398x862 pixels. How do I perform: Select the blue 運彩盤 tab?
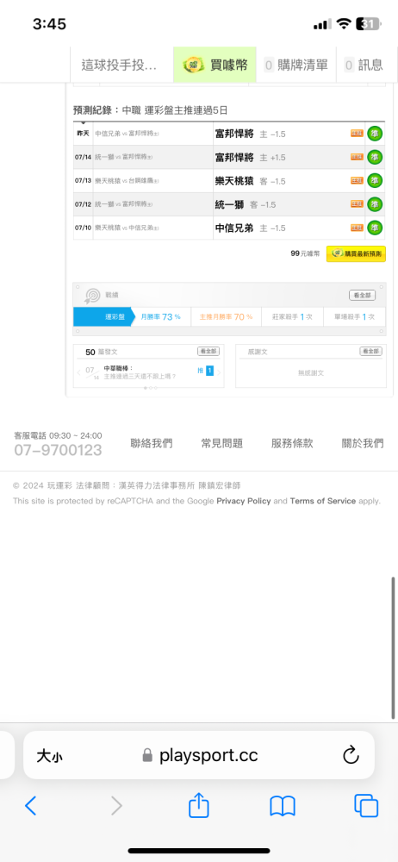click(103, 316)
